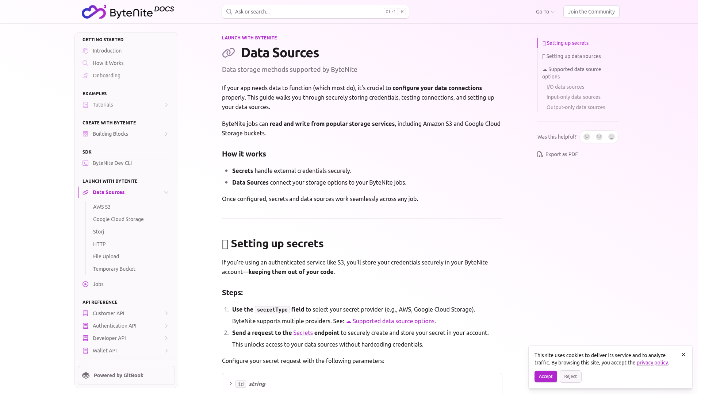Open the Jobs page

coord(98,284)
